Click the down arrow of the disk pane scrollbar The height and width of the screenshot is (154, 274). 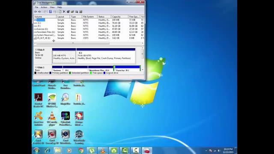tap(143, 69)
